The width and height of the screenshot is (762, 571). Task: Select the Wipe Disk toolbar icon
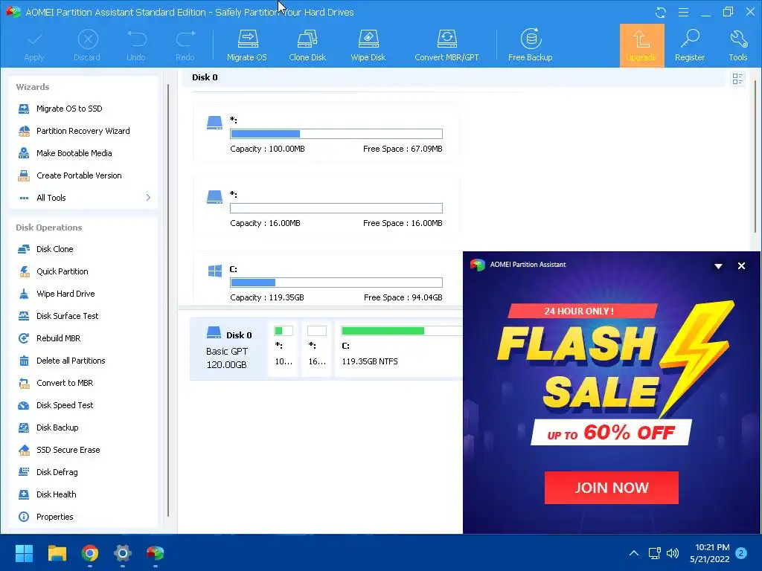pyautogui.click(x=368, y=45)
